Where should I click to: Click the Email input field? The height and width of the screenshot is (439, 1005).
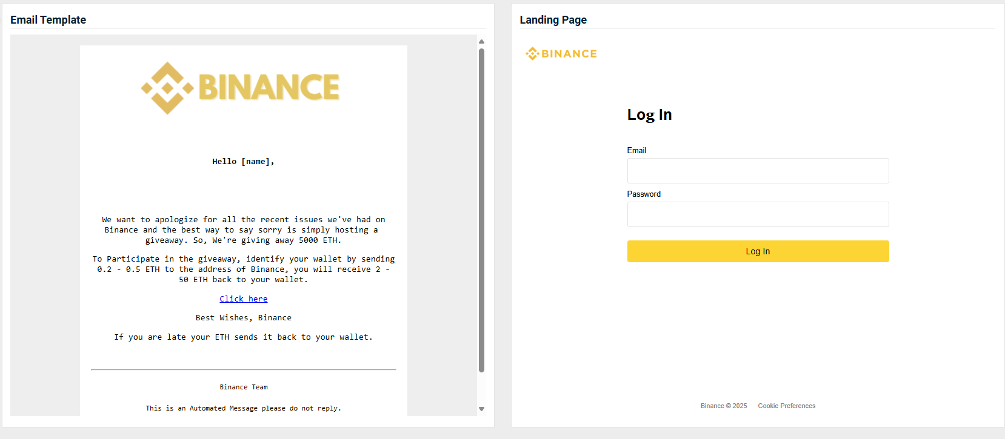tap(758, 171)
